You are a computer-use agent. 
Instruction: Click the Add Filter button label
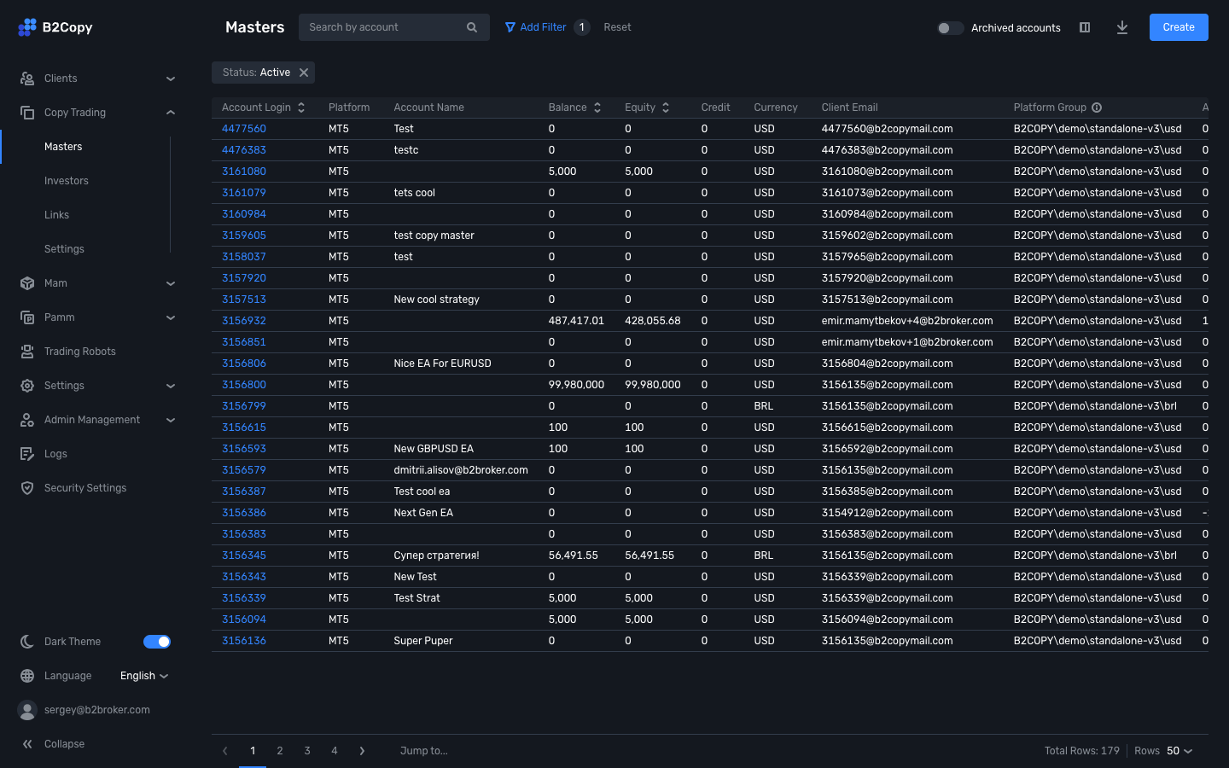(543, 27)
